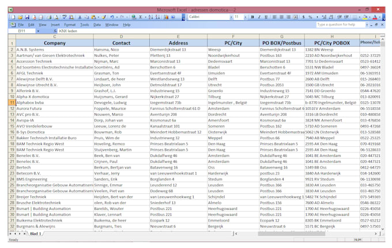The height and width of the screenshot is (248, 392).
Task: Open the font size dropdown
Action: [x=246, y=17]
